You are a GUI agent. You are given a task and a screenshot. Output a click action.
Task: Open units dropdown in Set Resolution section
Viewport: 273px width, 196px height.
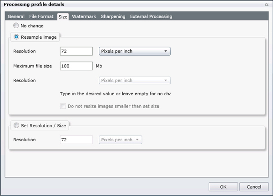120,139
